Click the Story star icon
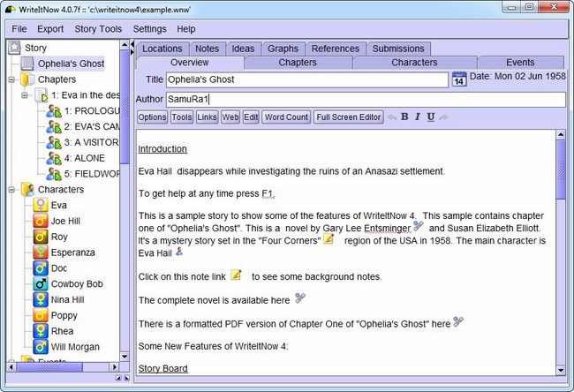This screenshot has width=574, height=392. [x=14, y=48]
